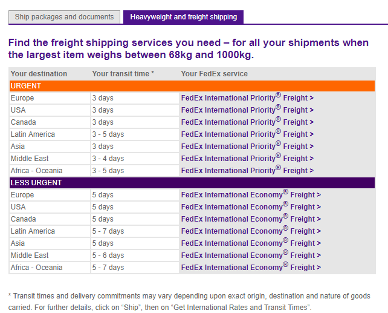Image resolution: width=388 pixels, height=313 pixels.
Task: Open Economy Freight link for less urgent Latin America
Action: [x=251, y=231]
